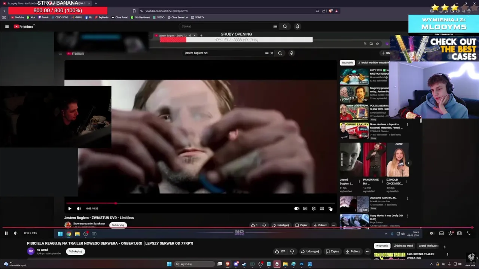Image resolution: width=479 pixels, height=269 pixels.
Task: Expand Shorts shelf with right chevron
Action: coord(408,163)
